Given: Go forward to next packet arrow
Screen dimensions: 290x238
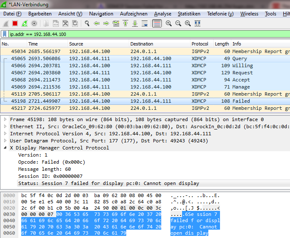Looking at the screenshot, I should pyautogui.click(x=106, y=23).
